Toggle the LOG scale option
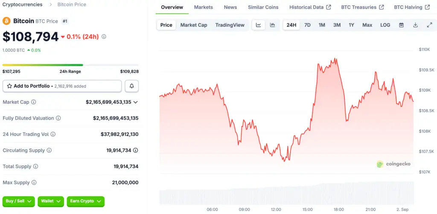 385,25
